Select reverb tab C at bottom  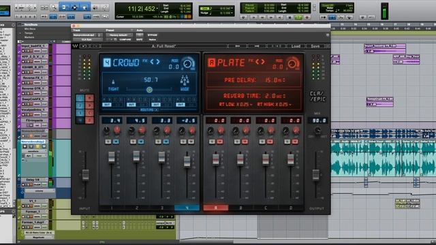tap(266, 208)
